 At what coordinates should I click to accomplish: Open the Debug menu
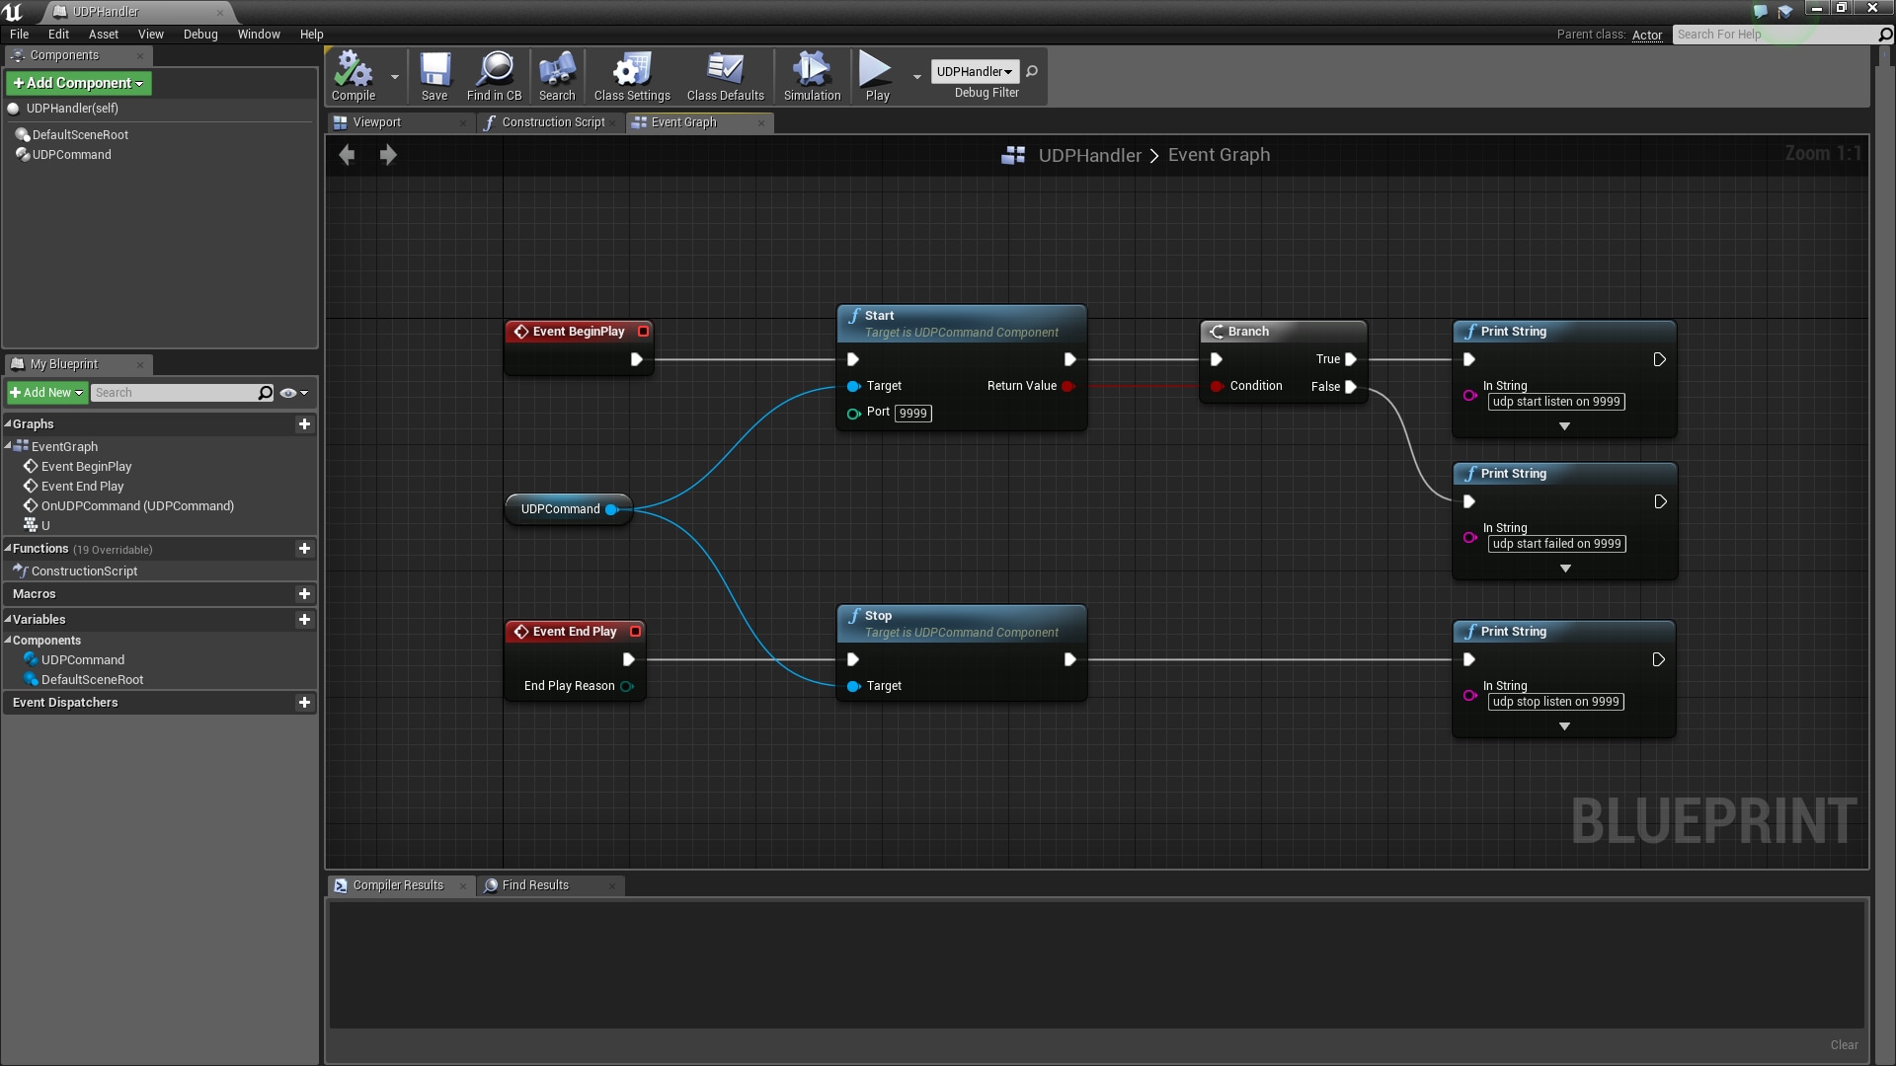pos(200,34)
